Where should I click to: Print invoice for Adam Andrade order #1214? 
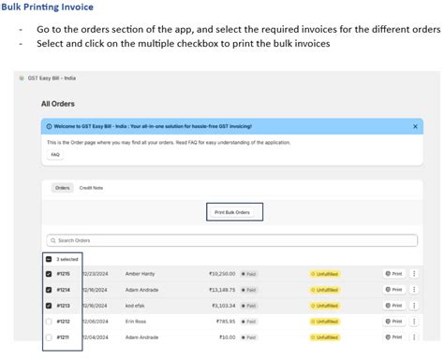(x=394, y=290)
